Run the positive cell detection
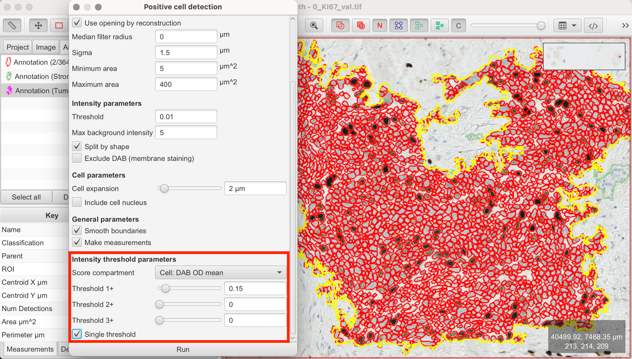Image resolution: width=632 pixels, height=359 pixels. 183,349
